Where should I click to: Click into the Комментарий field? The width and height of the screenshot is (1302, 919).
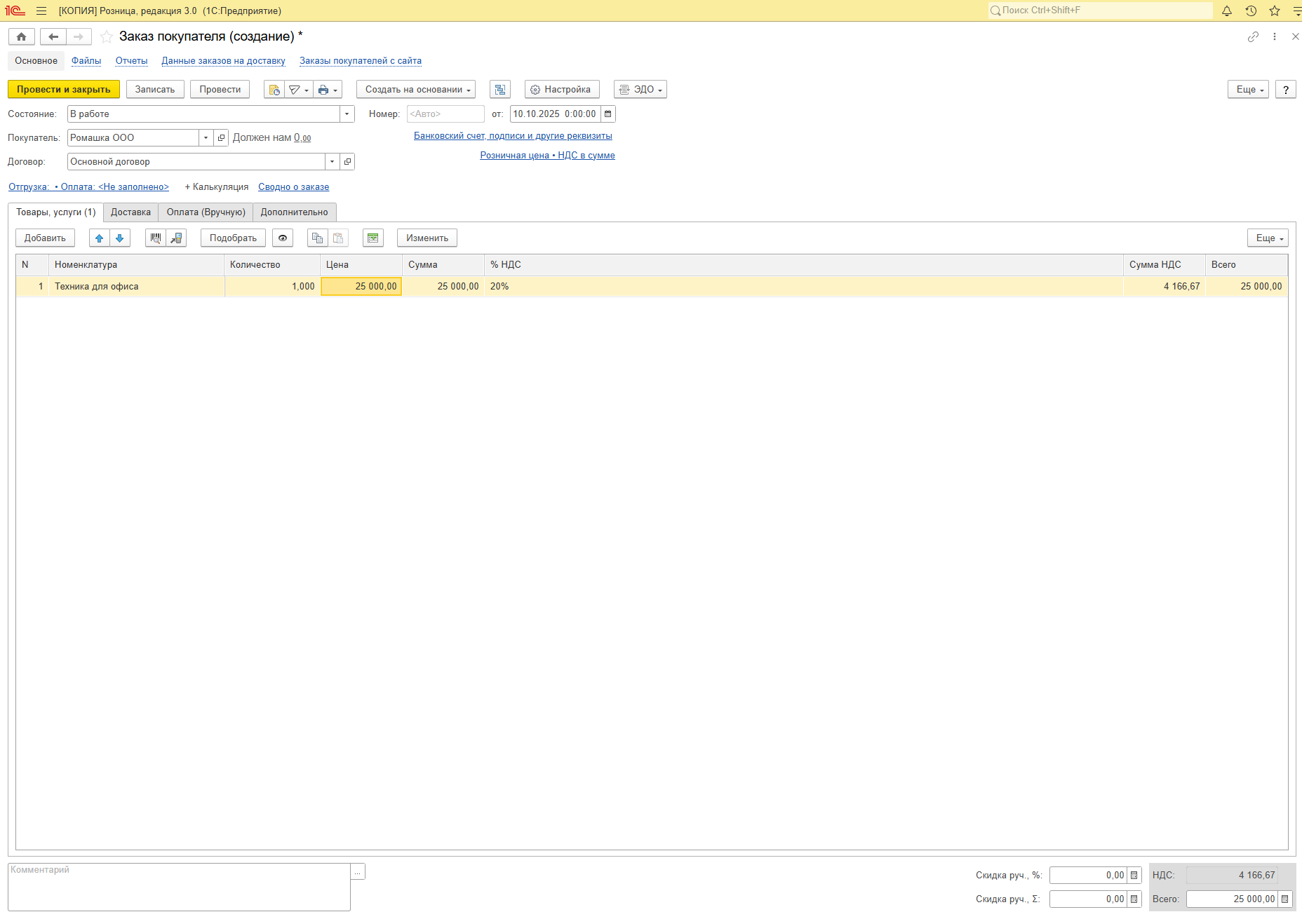click(179, 887)
